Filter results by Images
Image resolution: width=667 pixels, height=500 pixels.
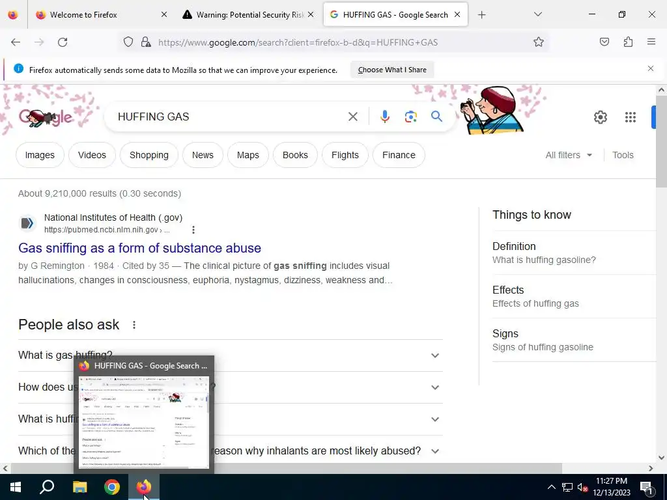pyautogui.click(x=40, y=155)
